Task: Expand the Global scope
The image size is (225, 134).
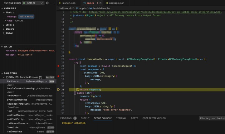Action: (x=4, y=33)
